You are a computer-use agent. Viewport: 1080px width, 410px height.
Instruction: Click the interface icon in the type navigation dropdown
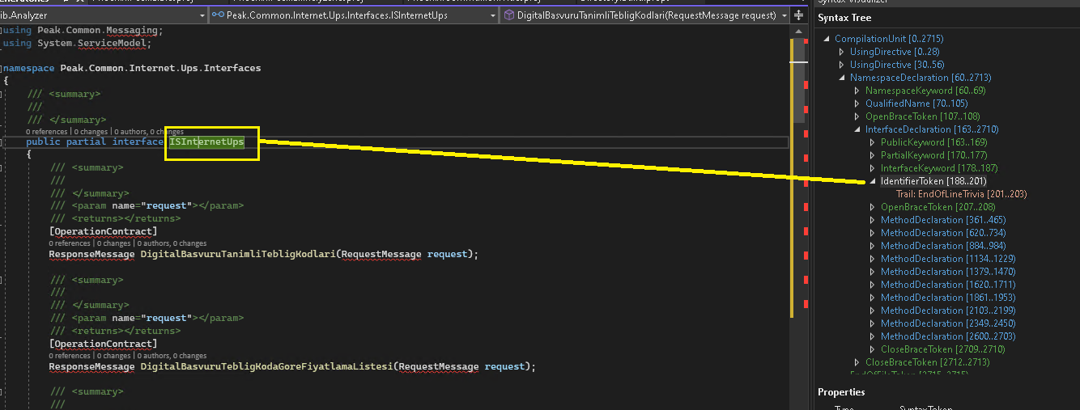(x=219, y=15)
